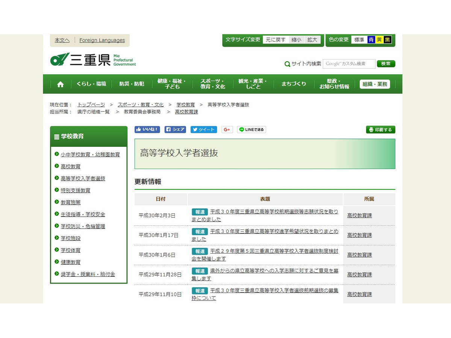Image resolution: width=451 pixels, height=338 pixels.
Task: Open the 組織・業務 menu item
Action: click(374, 84)
